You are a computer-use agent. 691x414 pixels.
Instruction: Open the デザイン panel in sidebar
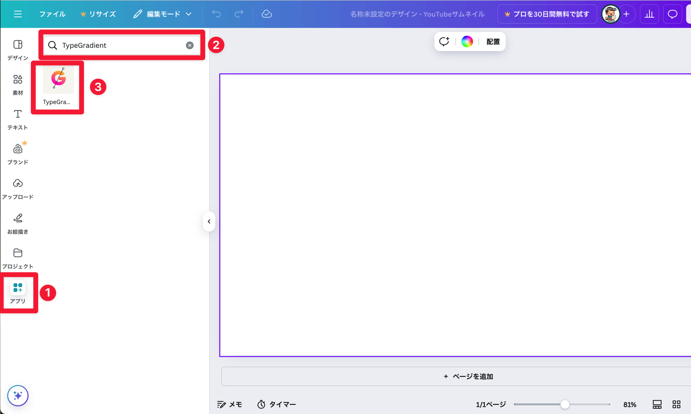(x=18, y=50)
